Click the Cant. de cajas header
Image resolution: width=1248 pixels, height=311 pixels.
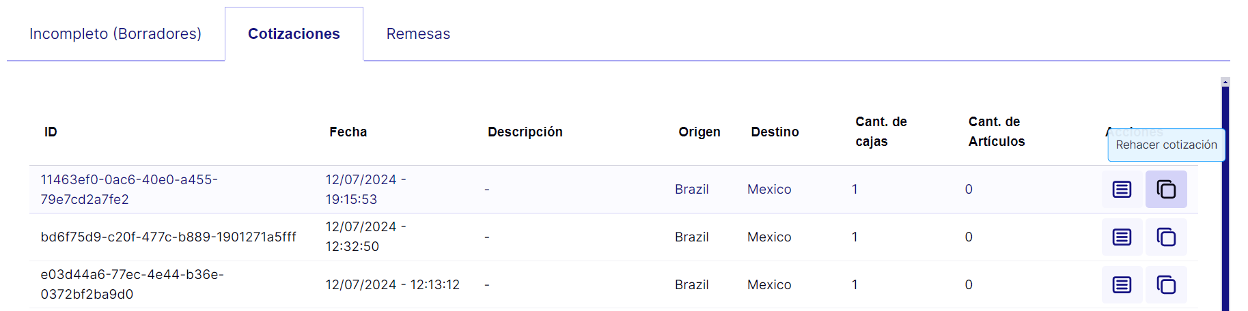pos(881,132)
